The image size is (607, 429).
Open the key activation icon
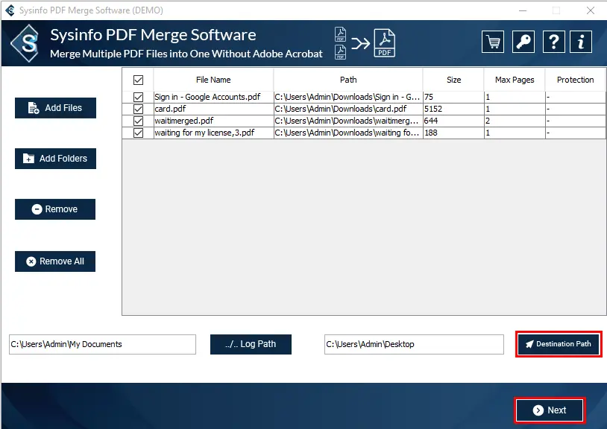coord(523,42)
